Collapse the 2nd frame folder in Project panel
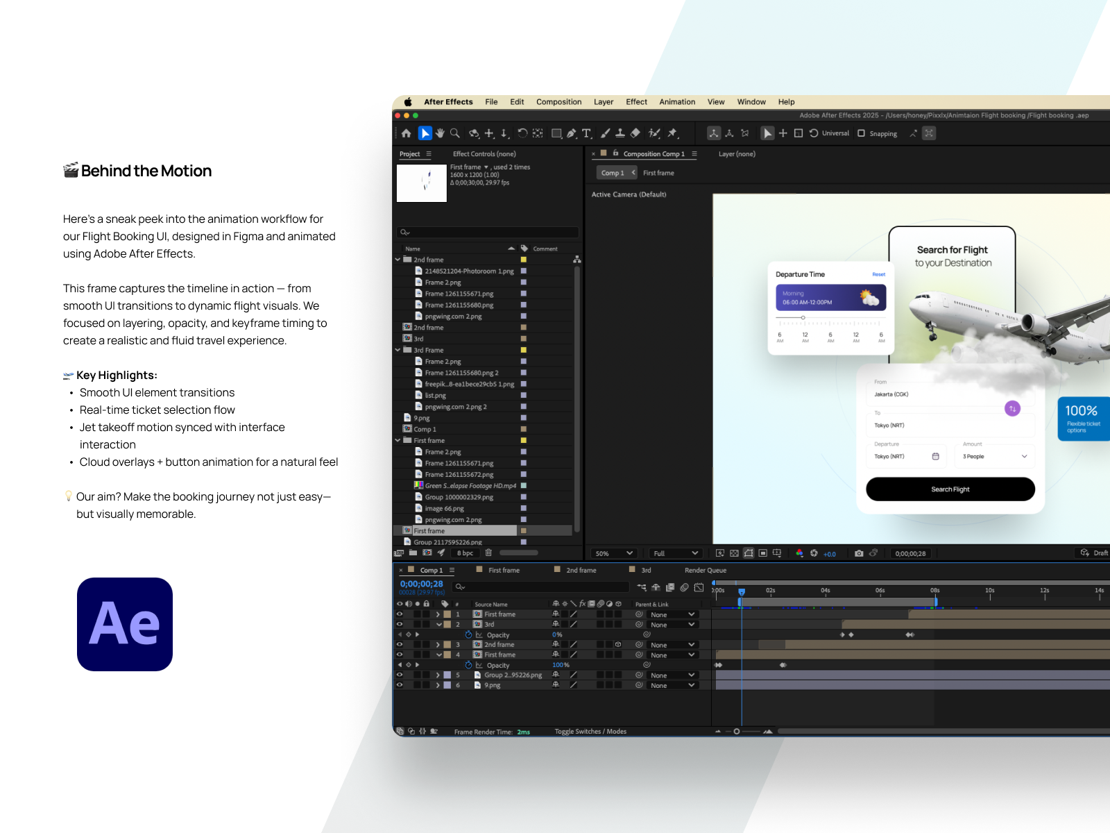This screenshot has width=1110, height=833. [398, 260]
